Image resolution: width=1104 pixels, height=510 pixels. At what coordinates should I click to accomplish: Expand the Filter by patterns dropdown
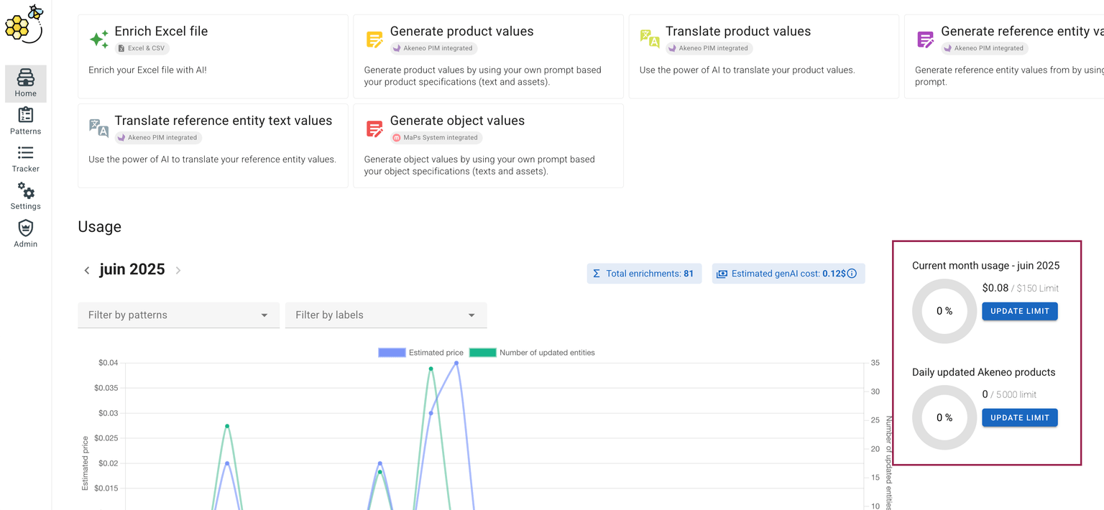(178, 315)
